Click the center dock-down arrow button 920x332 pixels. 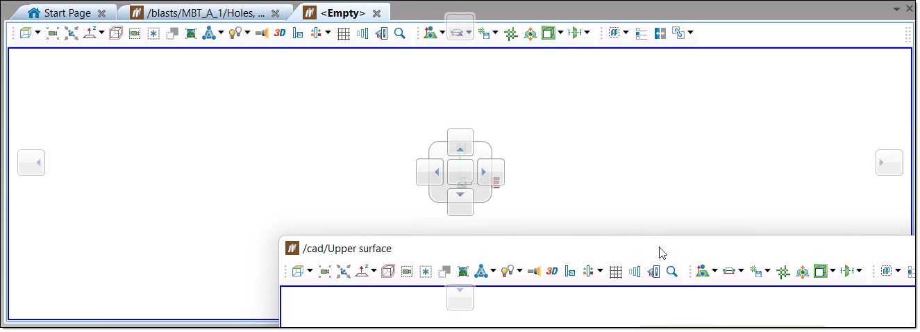pos(460,201)
